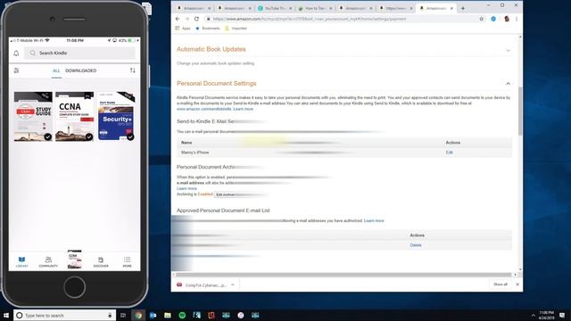571x321 pixels.
Task: Go forward in Chrome
Action: point(187,19)
